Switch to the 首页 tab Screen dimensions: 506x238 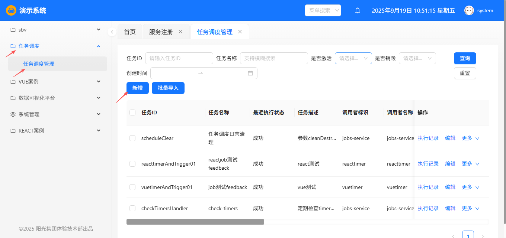pyautogui.click(x=130, y=32)
